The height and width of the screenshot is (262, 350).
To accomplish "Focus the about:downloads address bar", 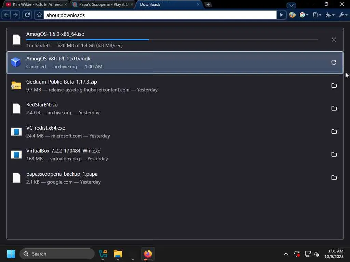I will pyautogui.click(x=160, y=15).
